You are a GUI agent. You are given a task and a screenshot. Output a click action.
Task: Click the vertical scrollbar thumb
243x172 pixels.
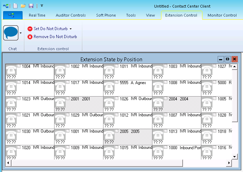[x=235, y=96]
